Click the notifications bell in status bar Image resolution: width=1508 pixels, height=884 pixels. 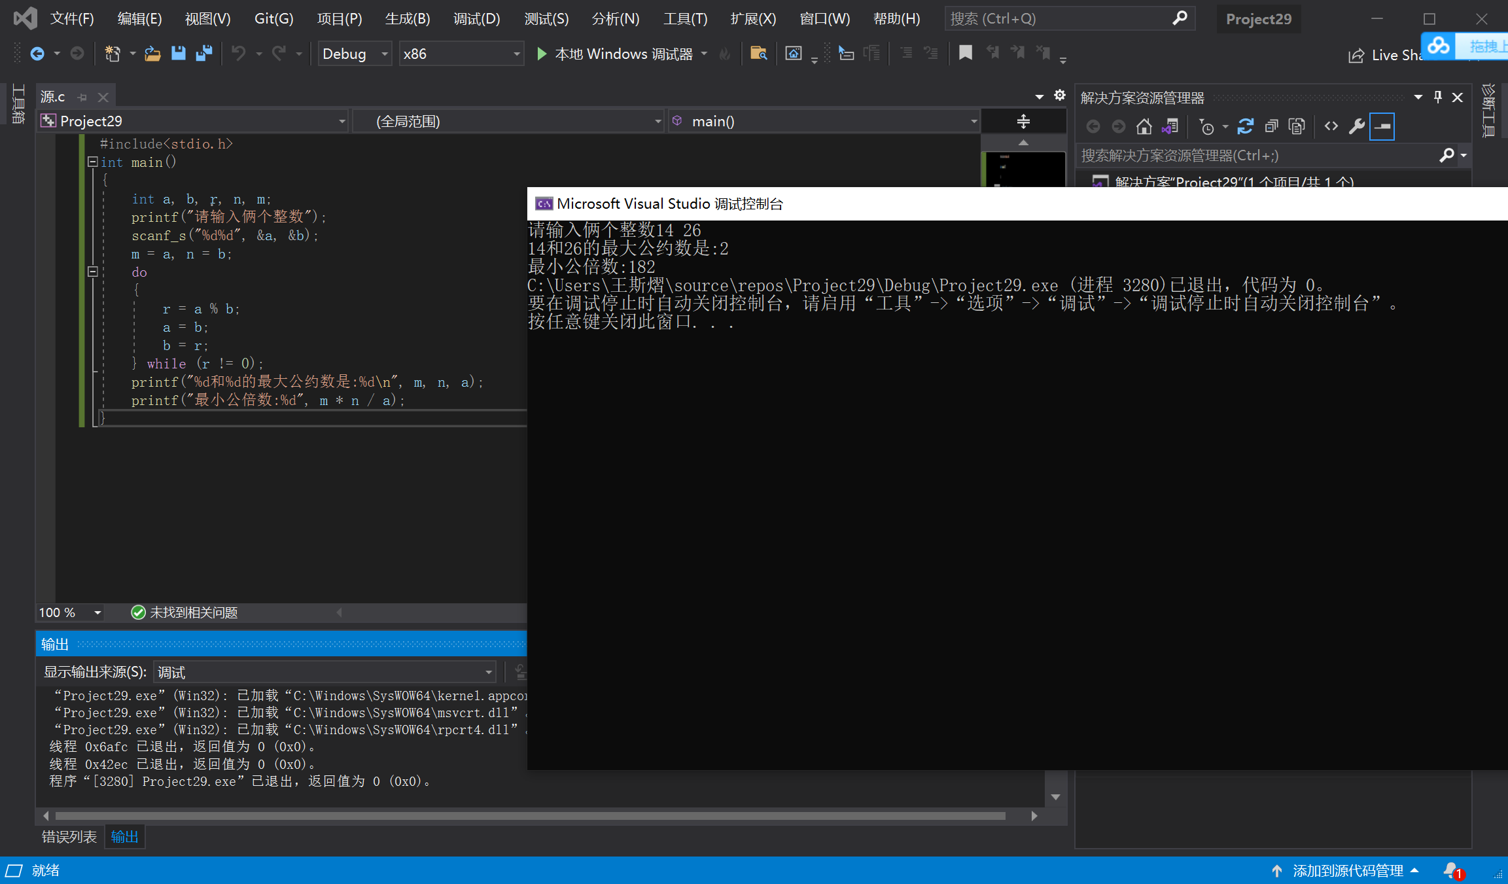(x=1450, y=870)
